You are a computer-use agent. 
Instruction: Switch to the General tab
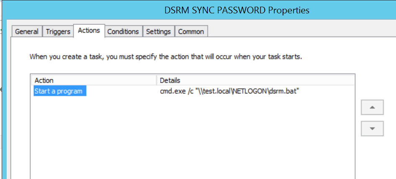(27, 32)
